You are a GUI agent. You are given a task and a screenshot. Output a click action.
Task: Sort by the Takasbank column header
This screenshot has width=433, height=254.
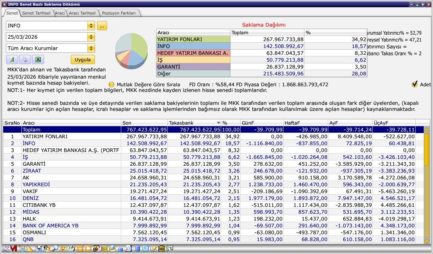click(194, 123)
